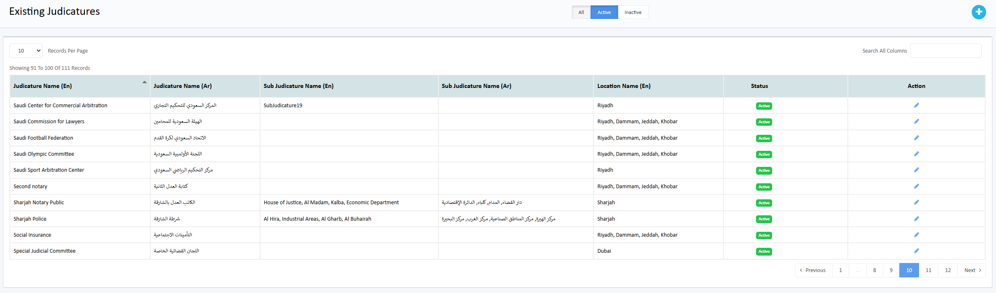This screenshot has height=293, width=996.
Task: Select 'Saudi Olympic Committee' cell
Action: pos(80,154)
